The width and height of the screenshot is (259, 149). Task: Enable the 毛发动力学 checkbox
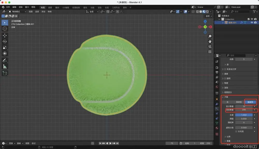click(225, 69)
